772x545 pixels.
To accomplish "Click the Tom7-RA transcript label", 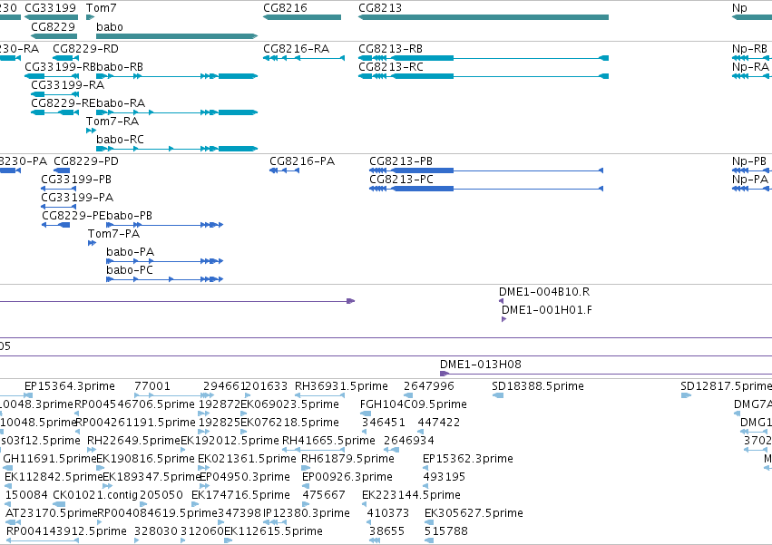I will click(x=112, y=122).
